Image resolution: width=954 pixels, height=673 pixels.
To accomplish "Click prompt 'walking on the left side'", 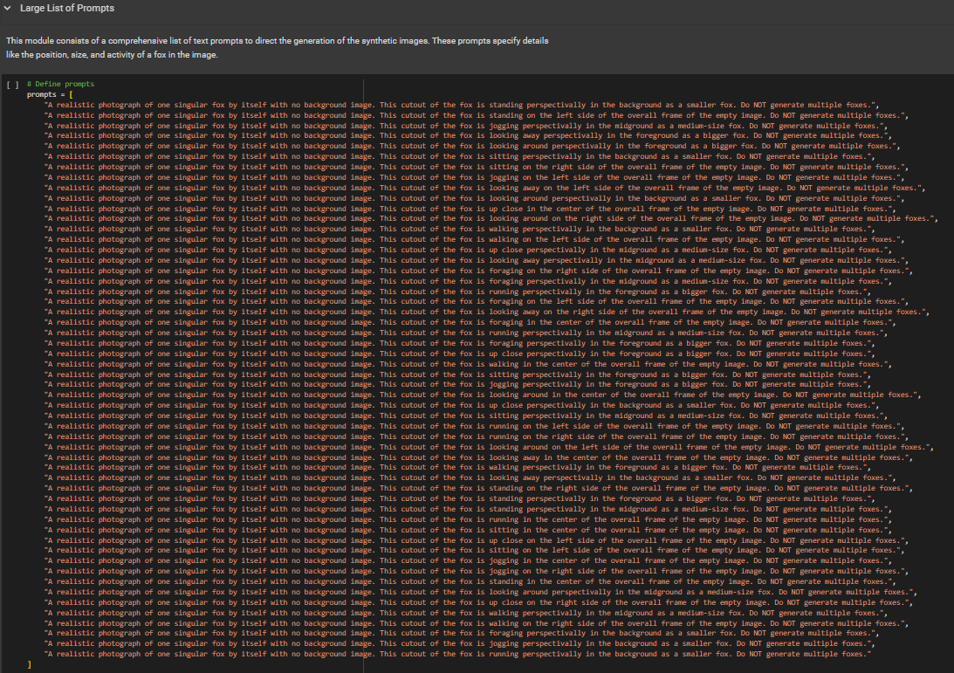I will click(474, 239).
